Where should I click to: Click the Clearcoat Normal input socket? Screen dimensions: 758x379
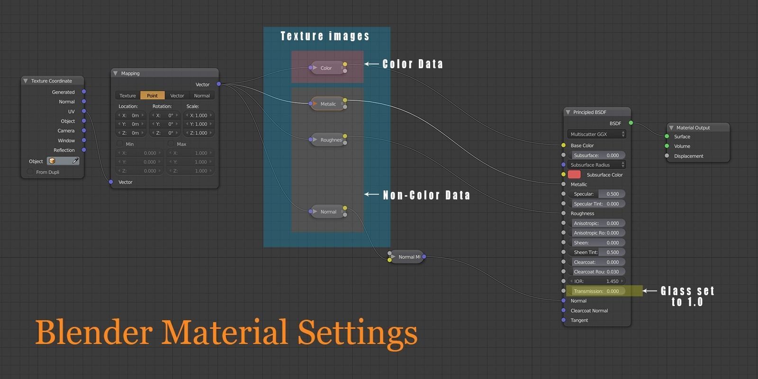click(x=563, y=311)
